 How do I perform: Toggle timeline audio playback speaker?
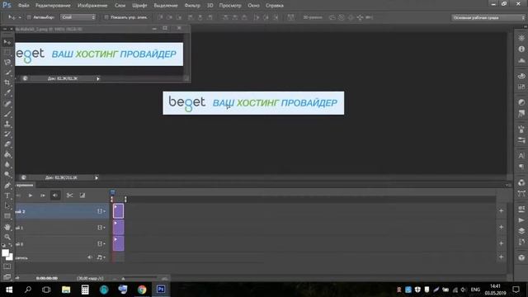[x=55, y=196]
